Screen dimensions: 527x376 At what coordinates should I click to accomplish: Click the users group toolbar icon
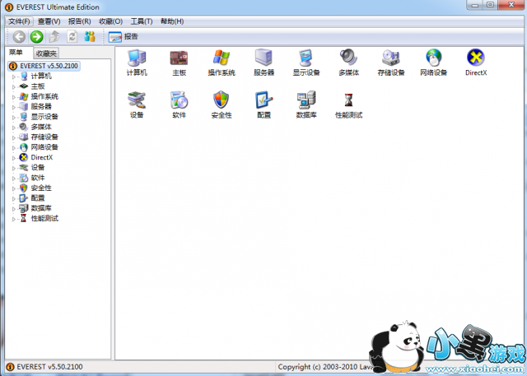click(x=90, y=36)
